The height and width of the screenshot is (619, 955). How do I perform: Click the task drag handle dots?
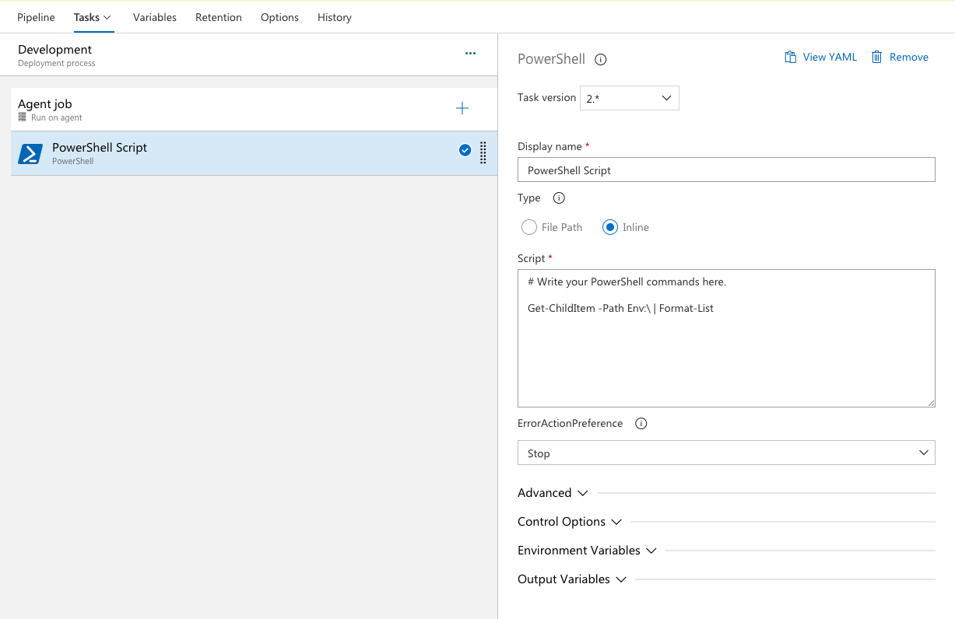click(x=483, y=153)
